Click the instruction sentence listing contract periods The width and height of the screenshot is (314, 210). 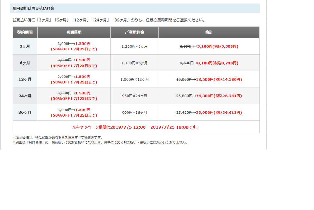109,20
